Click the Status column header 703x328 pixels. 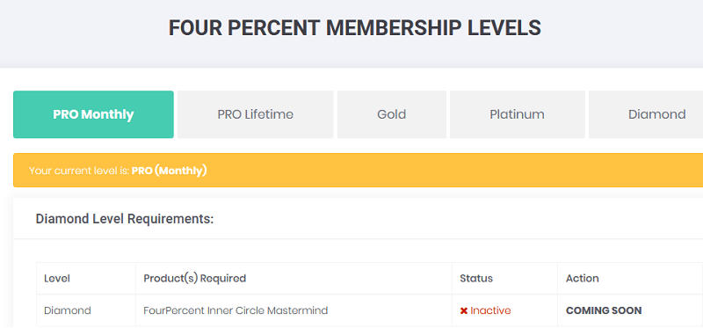coord(476,278)
